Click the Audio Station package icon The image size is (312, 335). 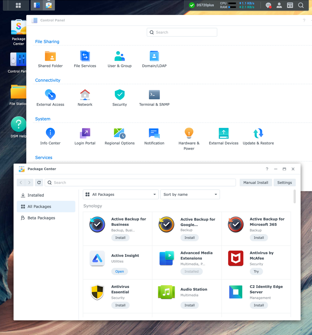166,292
